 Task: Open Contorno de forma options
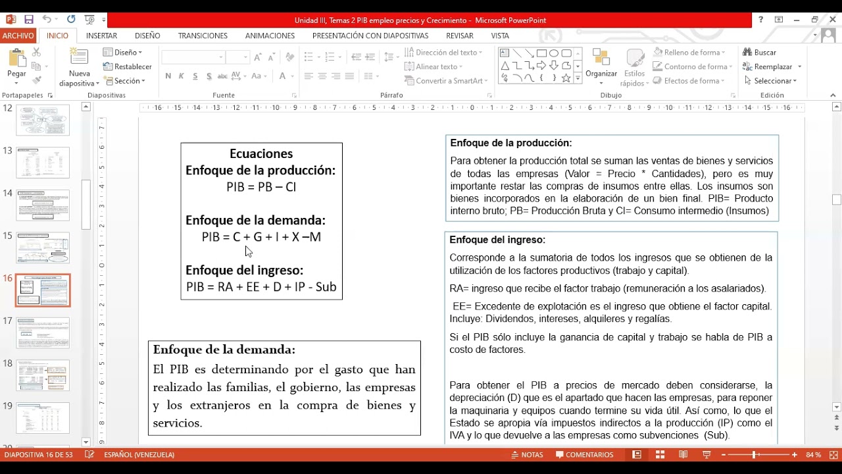click(693, 66)
